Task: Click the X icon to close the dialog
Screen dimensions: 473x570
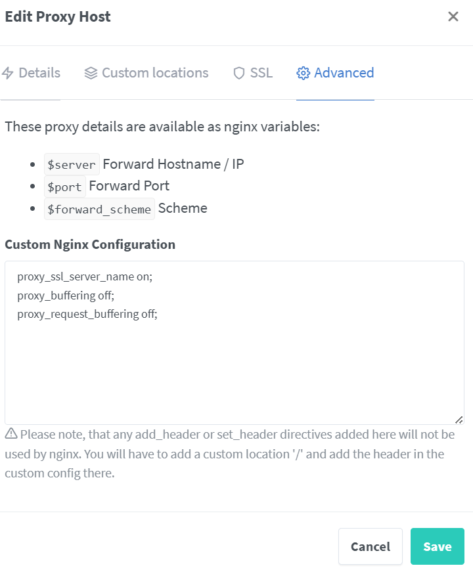Action: 453,16
